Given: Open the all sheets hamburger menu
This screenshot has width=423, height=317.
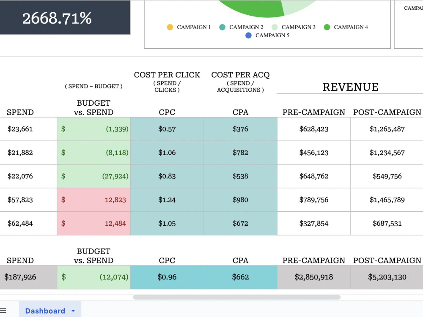Looking at the screenshot, I should (3, 311).
